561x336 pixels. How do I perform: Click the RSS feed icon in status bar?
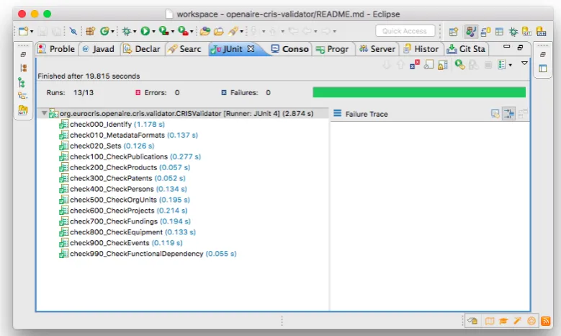tap(546, 321)
